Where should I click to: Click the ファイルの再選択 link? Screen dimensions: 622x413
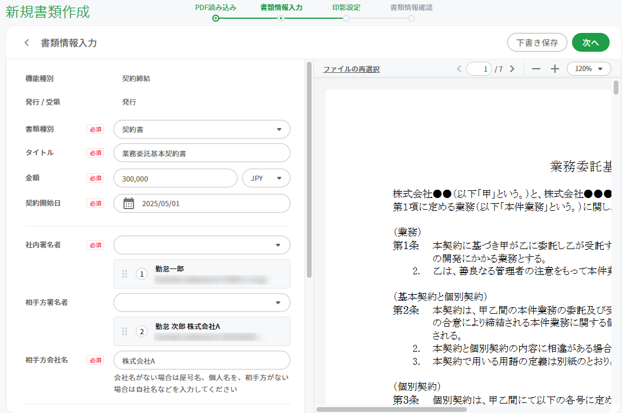click(351, 69)
